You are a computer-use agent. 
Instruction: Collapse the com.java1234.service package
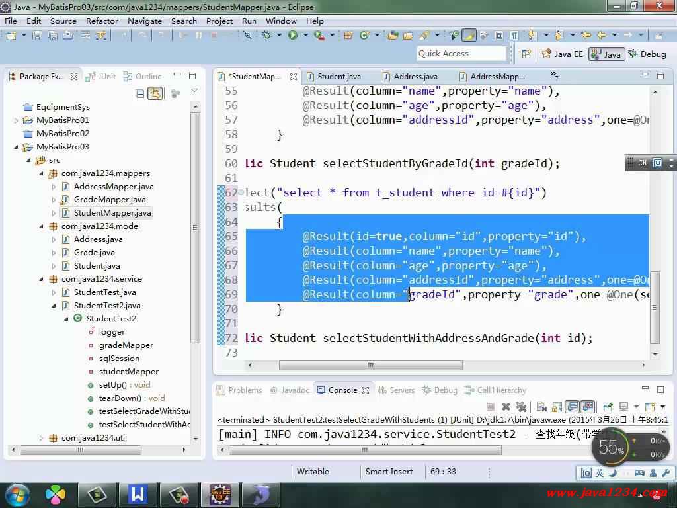(42, 280)
